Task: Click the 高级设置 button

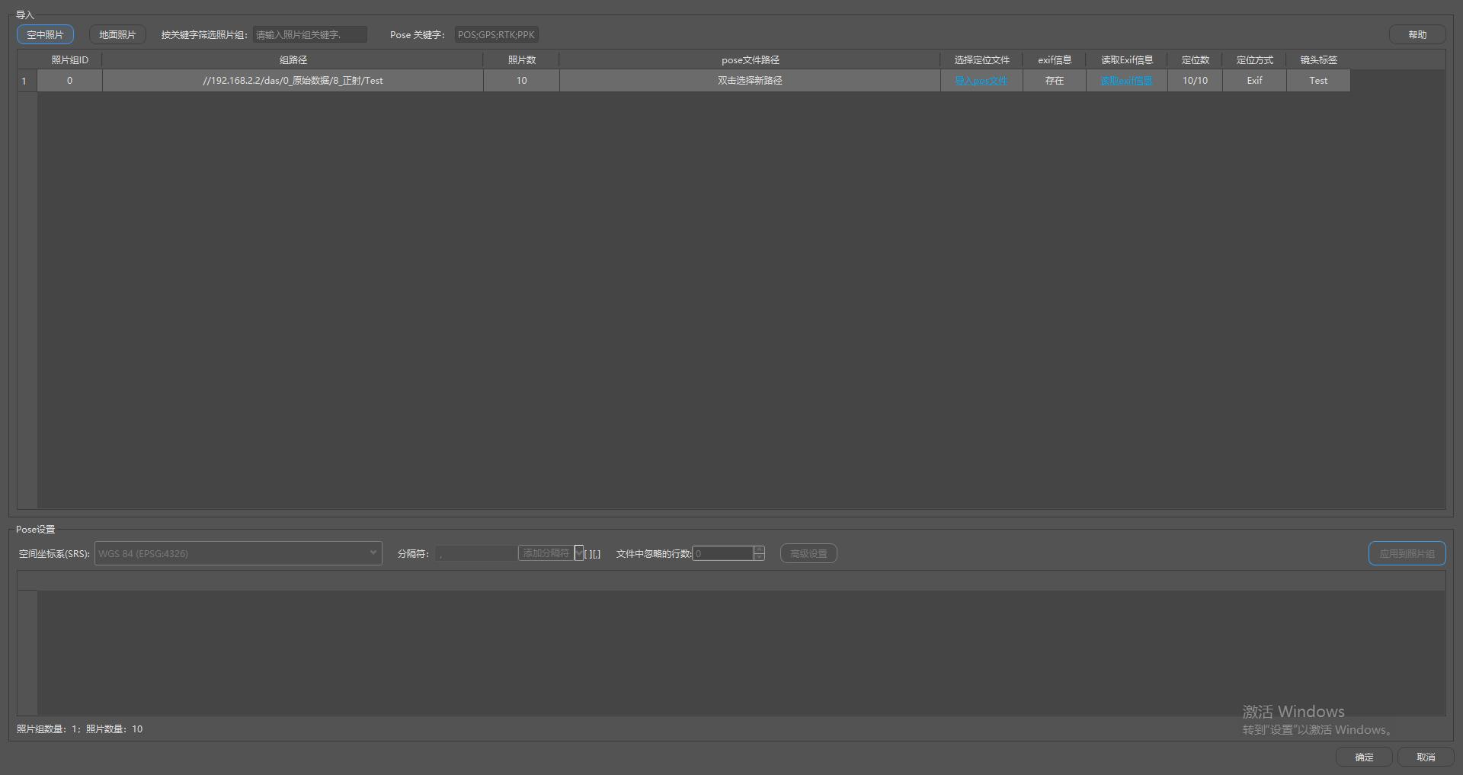Action: [808, 553]
